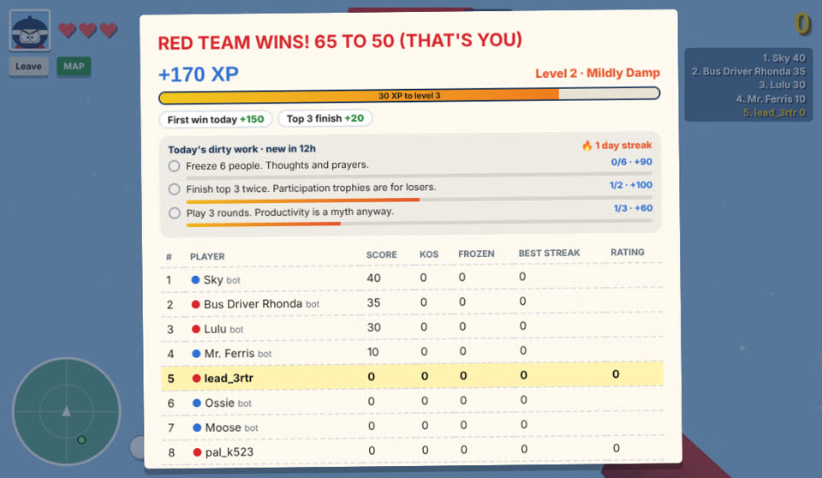Click the 1 day streak label
The height and width of the screenshot is (478, 822).
[622, 146]
